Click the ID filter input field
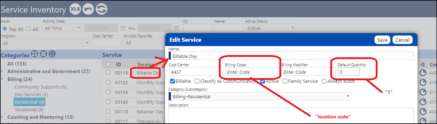Viewport: 437px width, 124px height. (x=197, y=28)
